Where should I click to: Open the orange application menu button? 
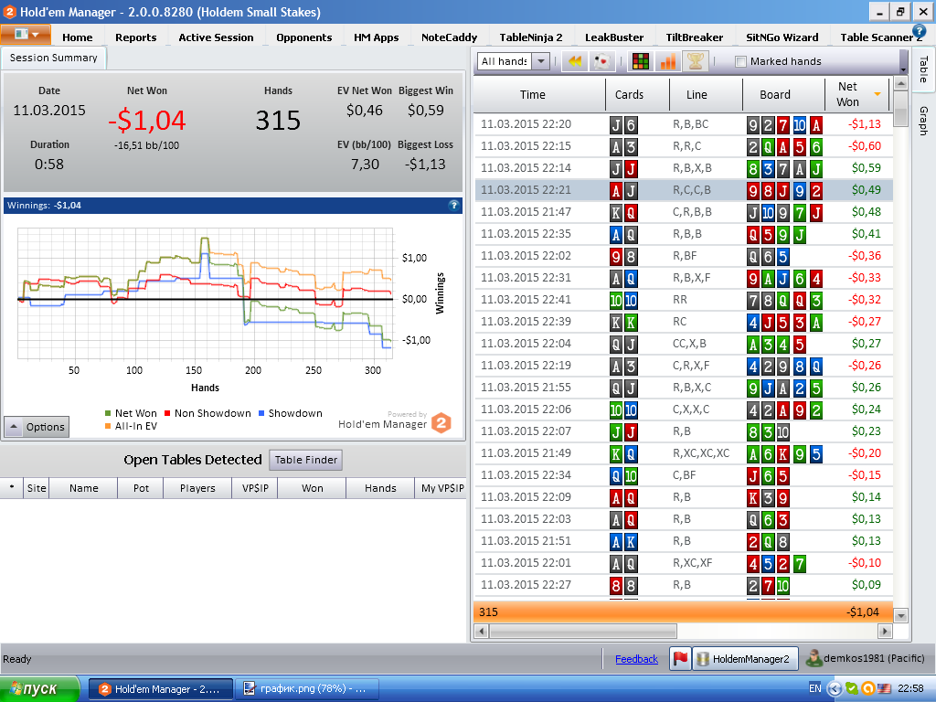point(26,35)
